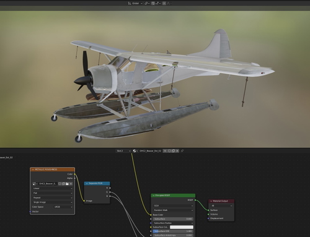This screenshot has width=310, height=237.
Task: Click the Subsurface Radius input socket
Action: coord(151,223)
